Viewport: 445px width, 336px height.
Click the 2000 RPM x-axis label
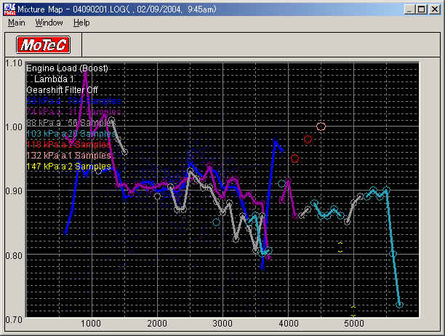tap(157, 324)
